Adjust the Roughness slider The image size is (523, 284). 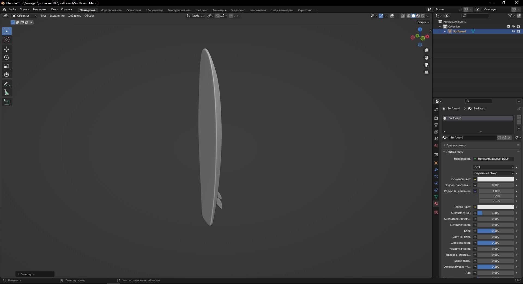(x=495, y=243)
